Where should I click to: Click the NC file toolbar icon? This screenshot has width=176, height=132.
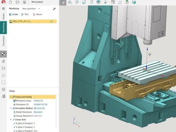coord(84,2)
